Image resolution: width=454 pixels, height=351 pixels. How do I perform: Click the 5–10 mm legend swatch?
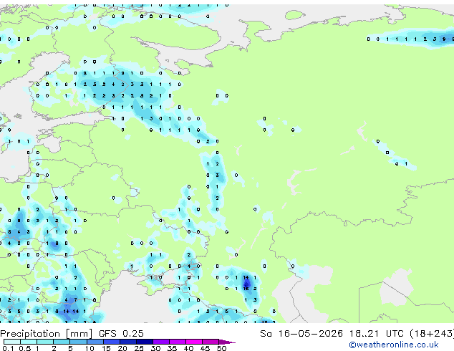tap(78, 342)
